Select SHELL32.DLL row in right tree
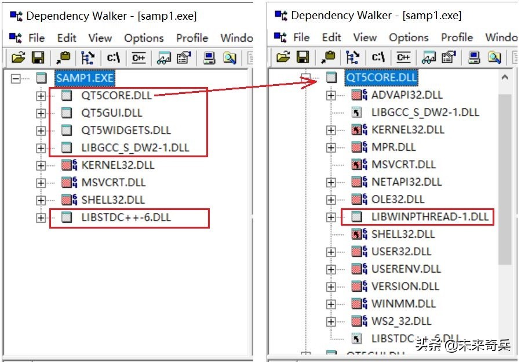 point(403,234)
